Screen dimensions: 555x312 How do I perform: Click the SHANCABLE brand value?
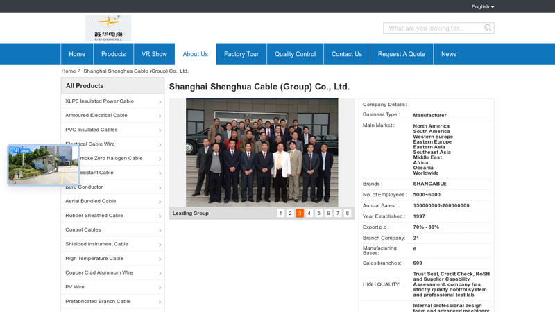429,184
